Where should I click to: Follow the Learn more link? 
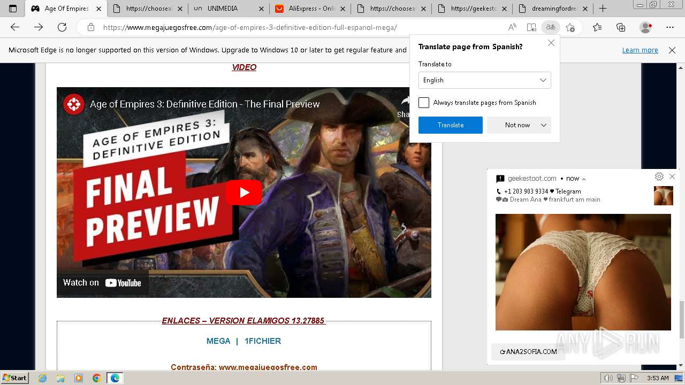640,50
